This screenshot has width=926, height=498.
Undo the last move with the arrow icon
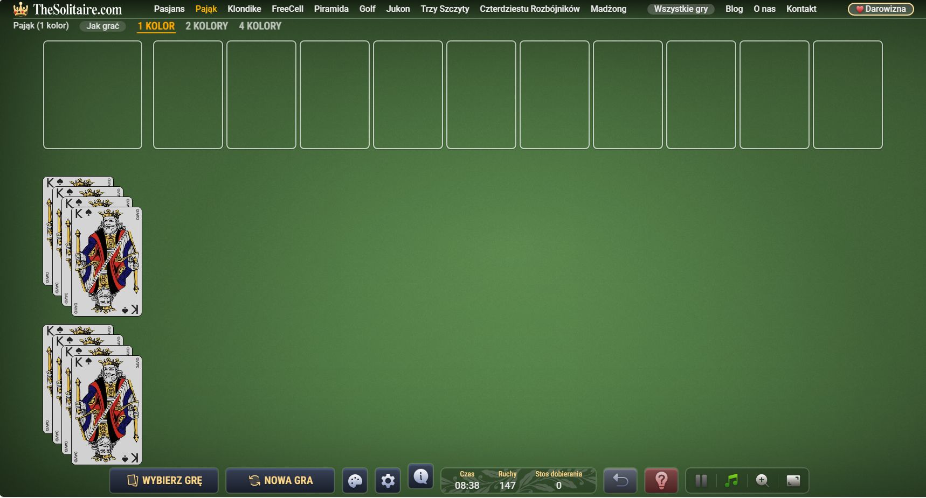click(620, 480)
